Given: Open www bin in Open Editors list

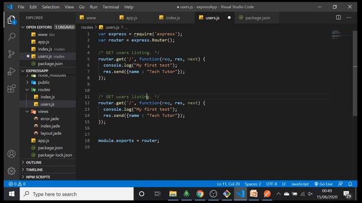Looking at the screenshot, I should pyautogui.click(x=48, y=34).
